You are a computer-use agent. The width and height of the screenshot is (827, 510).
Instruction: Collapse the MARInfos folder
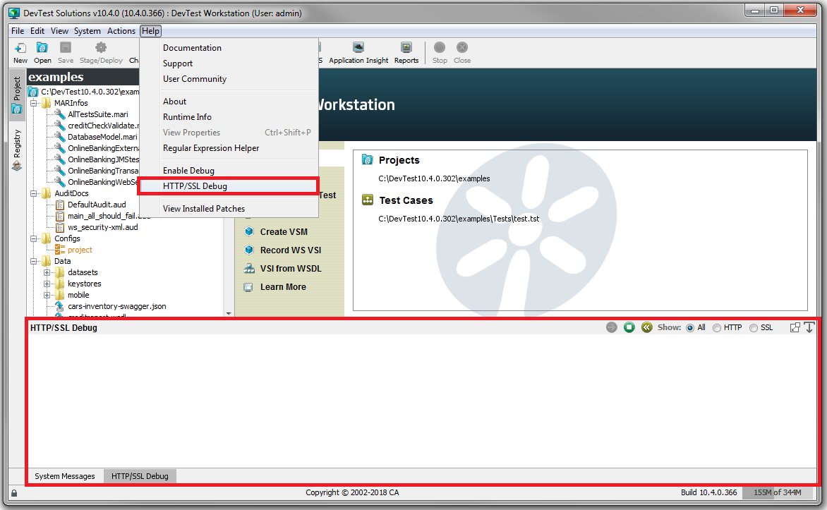point(34,103)
